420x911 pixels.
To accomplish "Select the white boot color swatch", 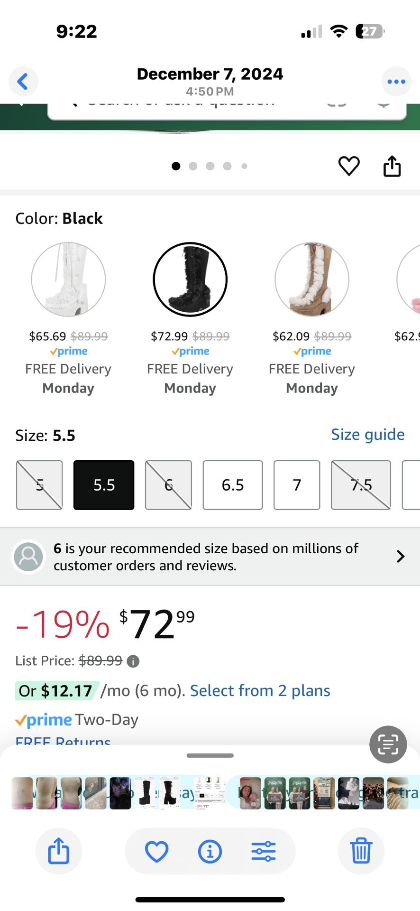I will [x=68, y=279].
